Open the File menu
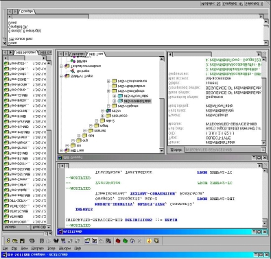 (5, 248)
